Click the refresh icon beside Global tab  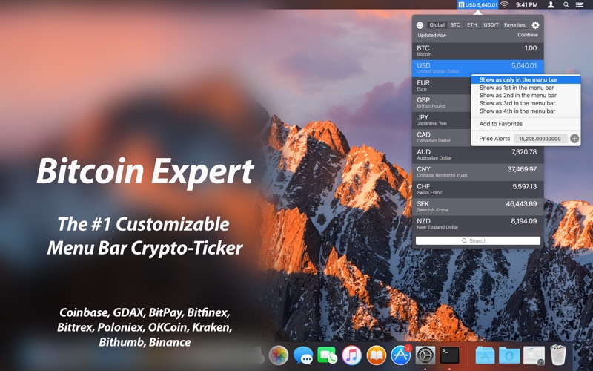click(x=420, y=25)
